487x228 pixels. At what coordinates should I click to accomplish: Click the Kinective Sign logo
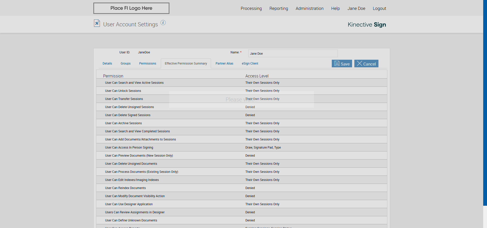coord(367,25)
